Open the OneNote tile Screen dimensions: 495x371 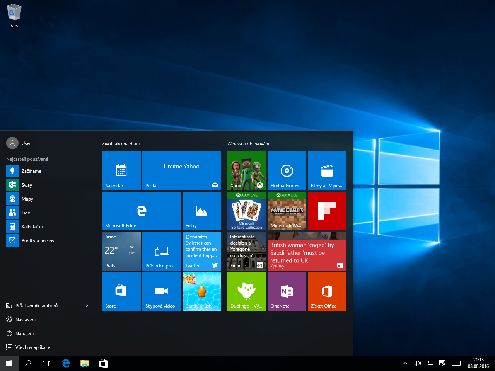(x=287, y=291)
